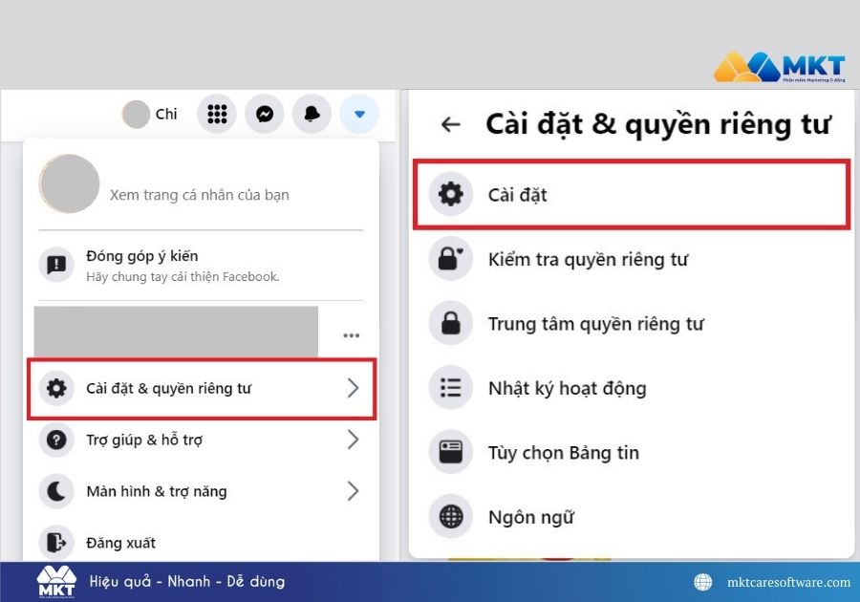
Task: Open the three-dot options button
Action: click(x=351, y=335)
